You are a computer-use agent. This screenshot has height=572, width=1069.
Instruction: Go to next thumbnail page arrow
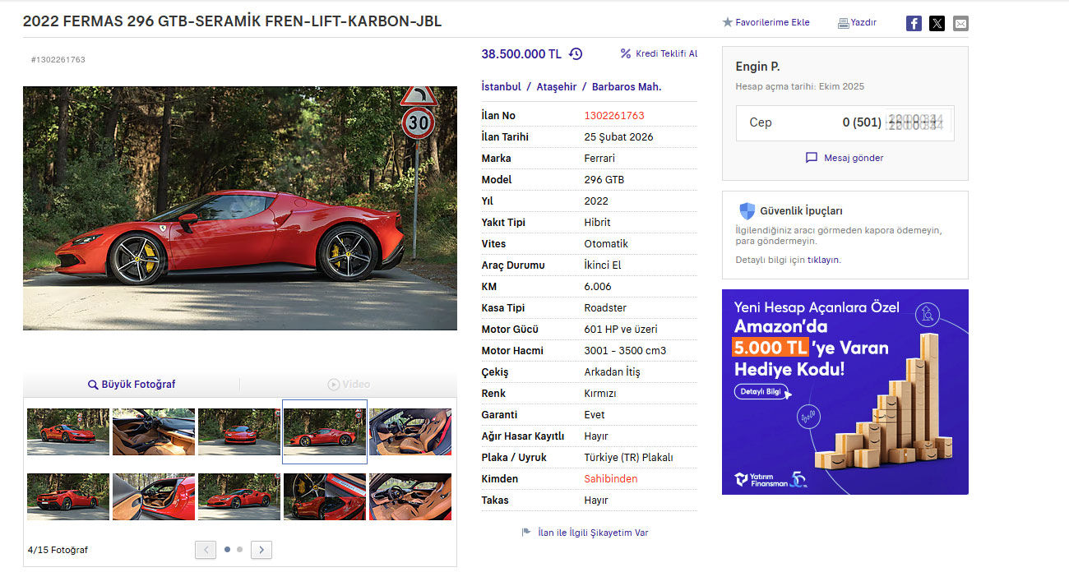[x=261, y=550]
